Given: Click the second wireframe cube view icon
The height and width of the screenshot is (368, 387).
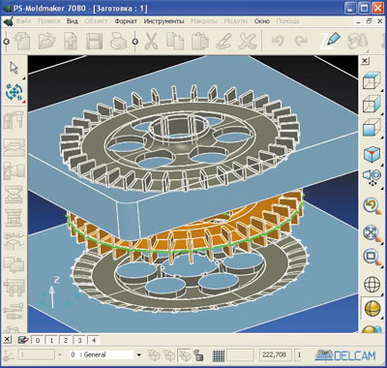Looking at the screenshot, I should pyautogui.click(x=372, y=104).
